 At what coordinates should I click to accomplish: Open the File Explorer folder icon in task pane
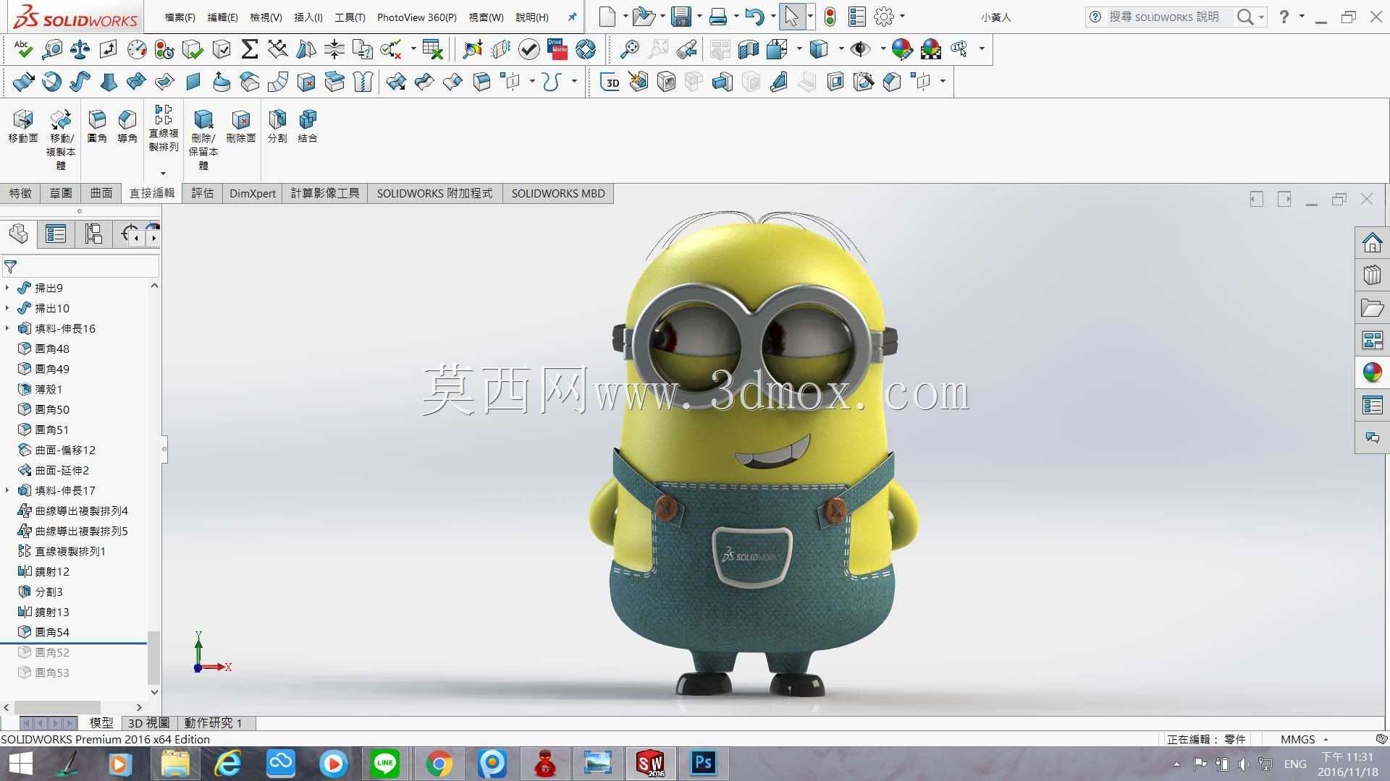click(1372, 308)
